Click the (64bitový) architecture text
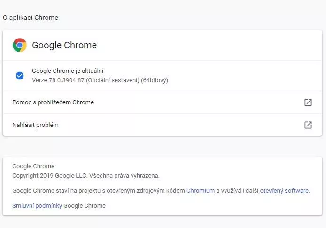 coord(155,80)
